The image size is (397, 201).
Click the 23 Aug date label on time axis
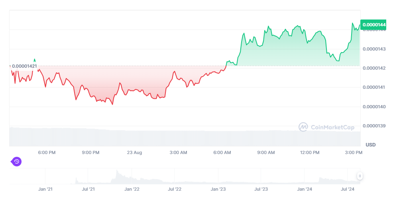click(134, 152)
